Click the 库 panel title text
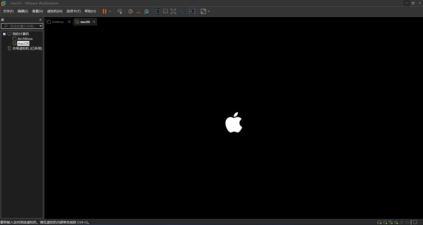Screen dimensions: 423x225 [3, 20]
